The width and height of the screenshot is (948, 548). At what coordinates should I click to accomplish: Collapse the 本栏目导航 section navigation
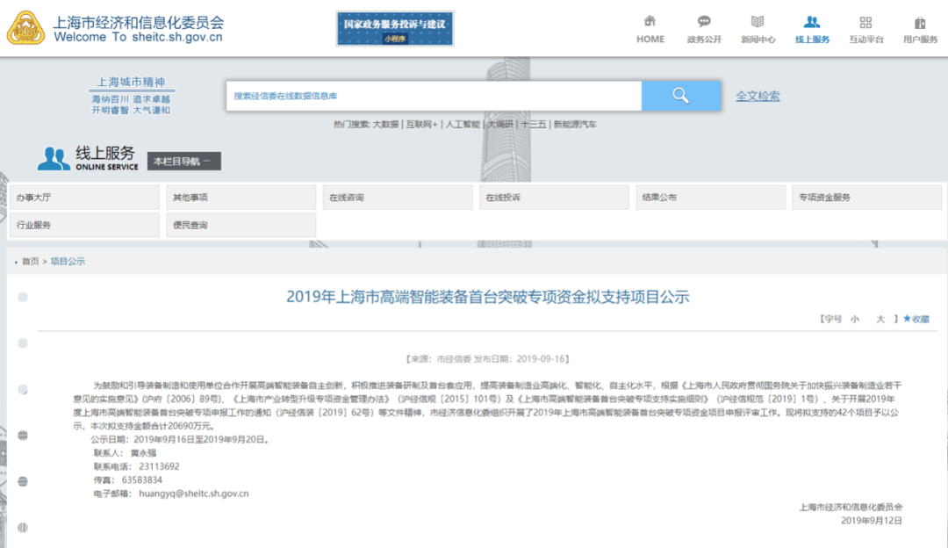[183, 162]
